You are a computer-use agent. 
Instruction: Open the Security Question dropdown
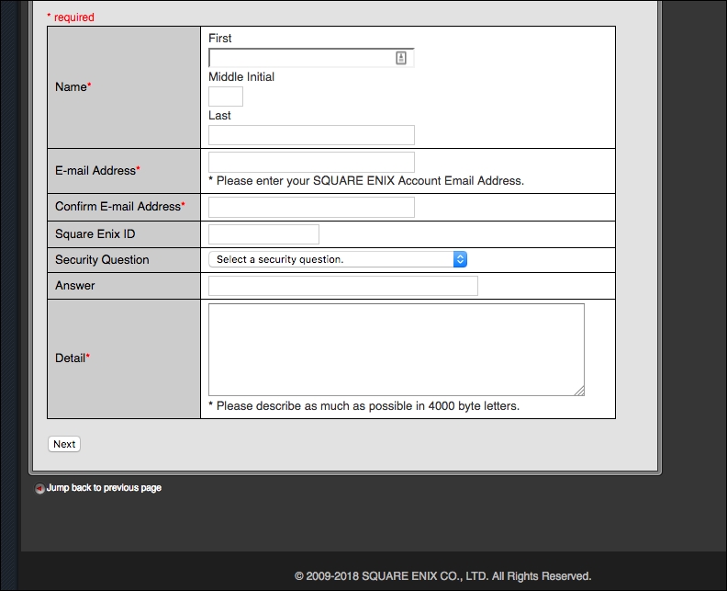point(338,259)
